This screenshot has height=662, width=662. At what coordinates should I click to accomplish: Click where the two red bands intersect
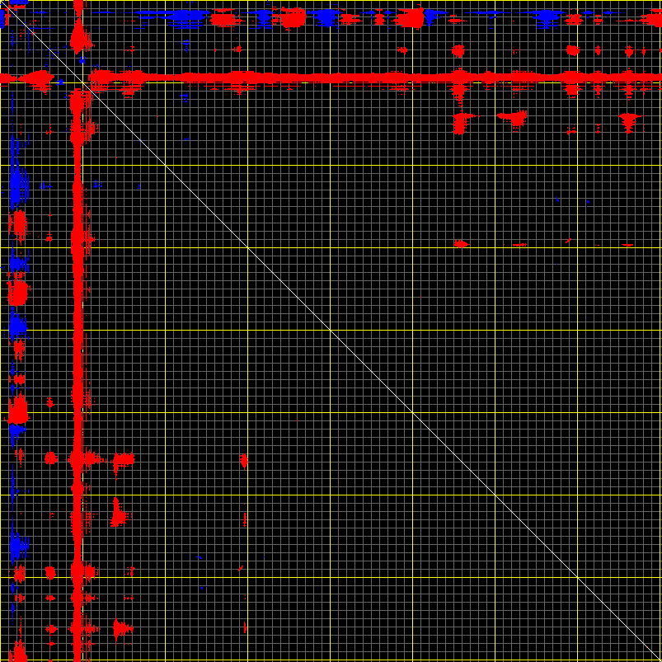coord(78,78)
